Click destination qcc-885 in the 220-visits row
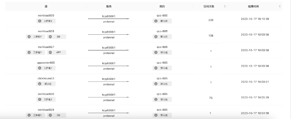 (162, 16)
